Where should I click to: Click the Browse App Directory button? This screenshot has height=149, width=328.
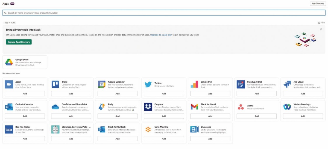coord(19,42)
